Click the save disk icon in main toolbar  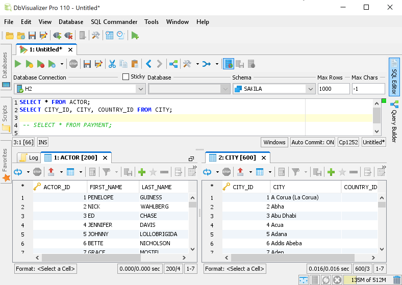pyautogui.click(x=32, y=35)
